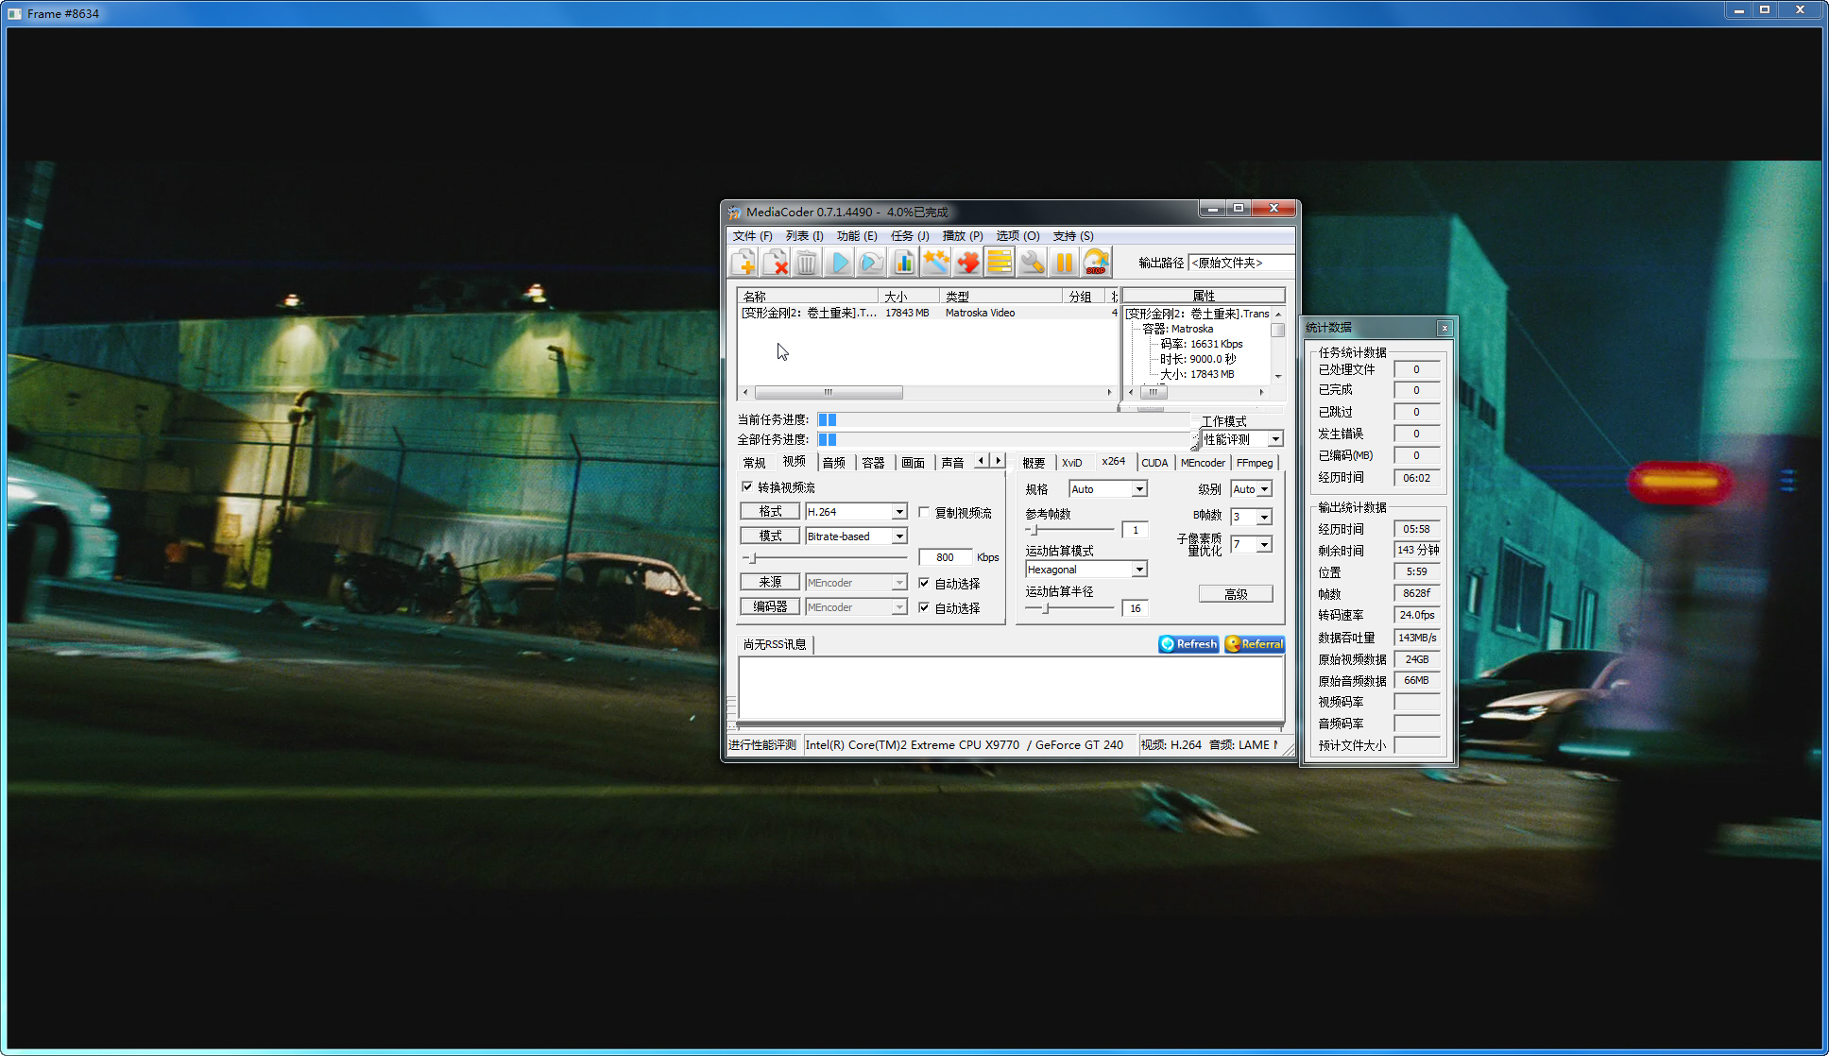1829x1056 pixels.
Task: Toggle 自动选择 checkbox beside 编码器
Action: tap(924, 608)
